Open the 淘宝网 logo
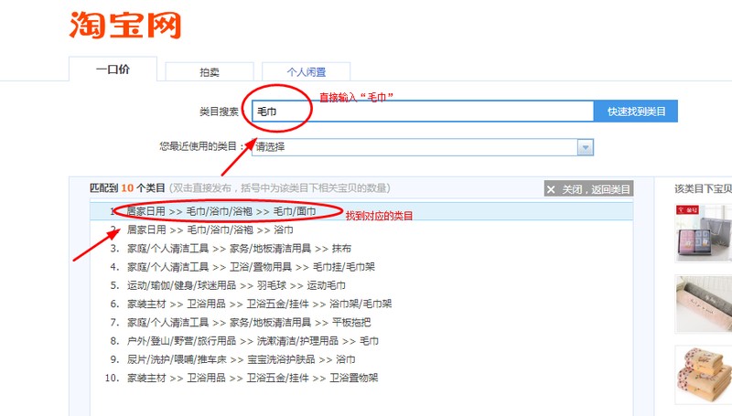 pyautogui.click(x=125, y=26)
